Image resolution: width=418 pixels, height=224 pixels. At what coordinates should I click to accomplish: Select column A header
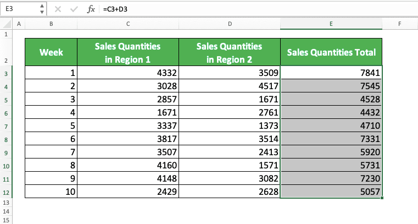tap(19, 24)
